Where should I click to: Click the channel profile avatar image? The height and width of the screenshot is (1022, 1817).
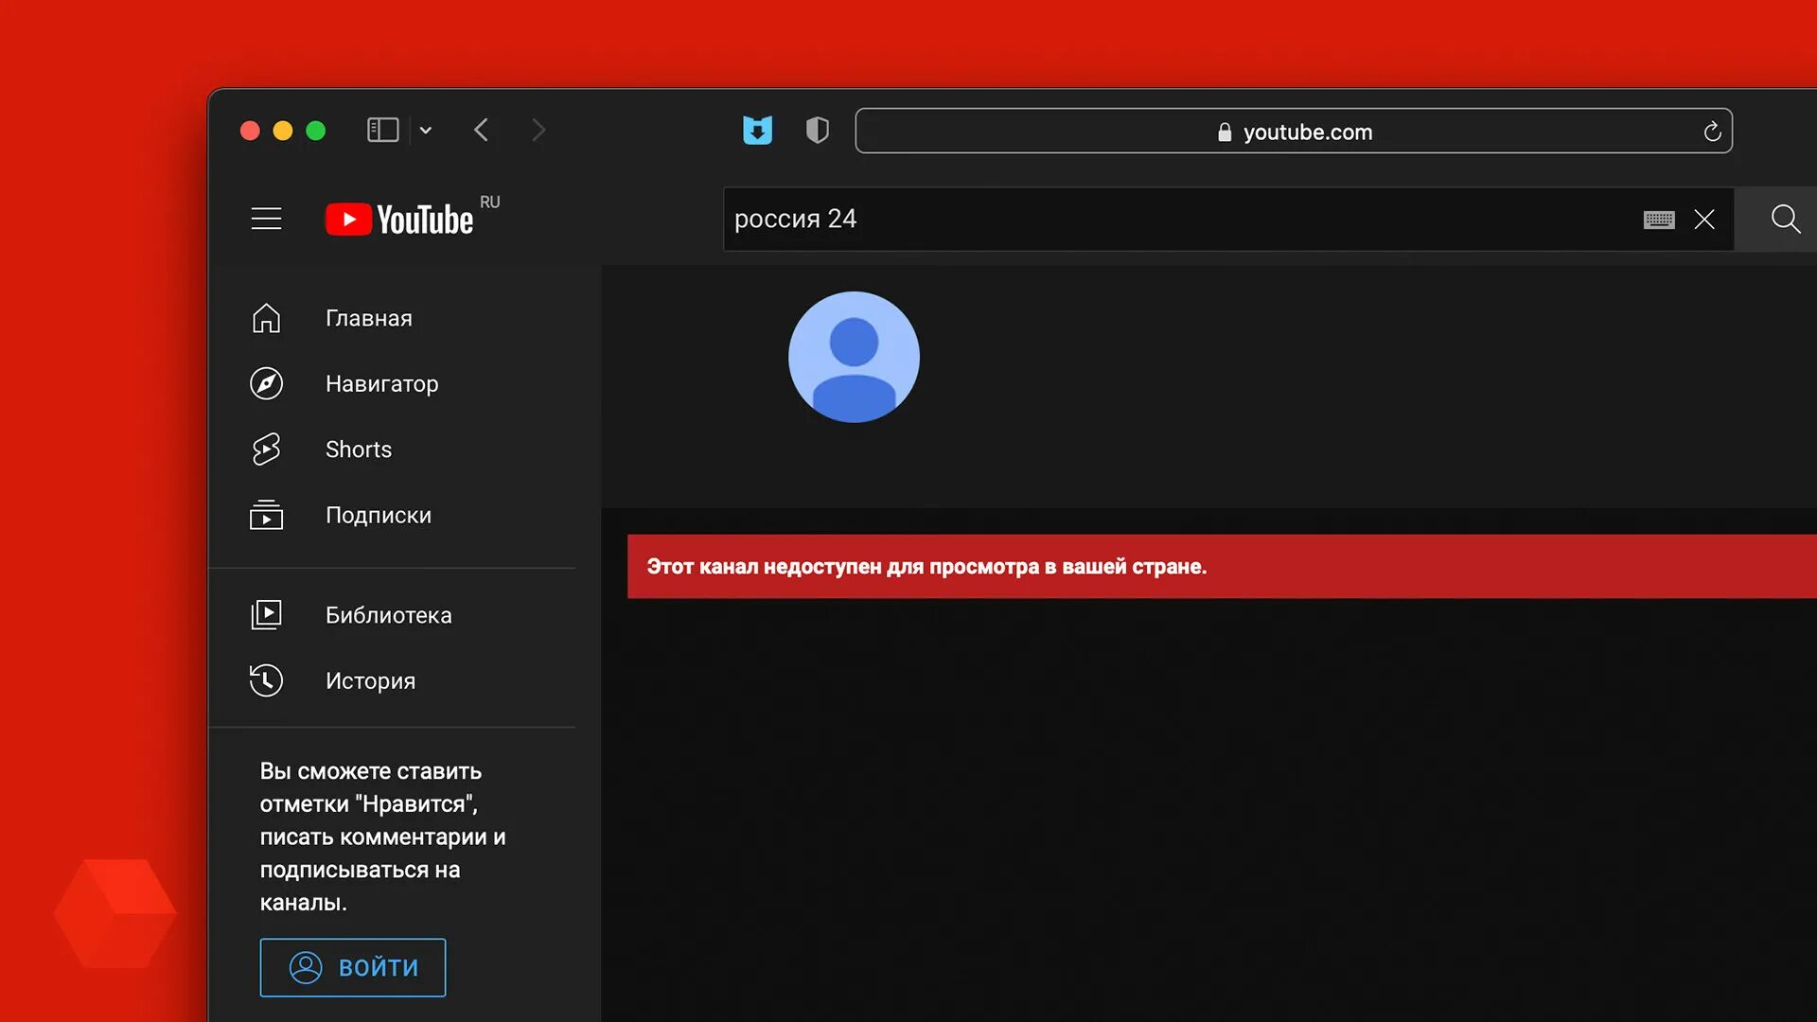tap(855, 358)
